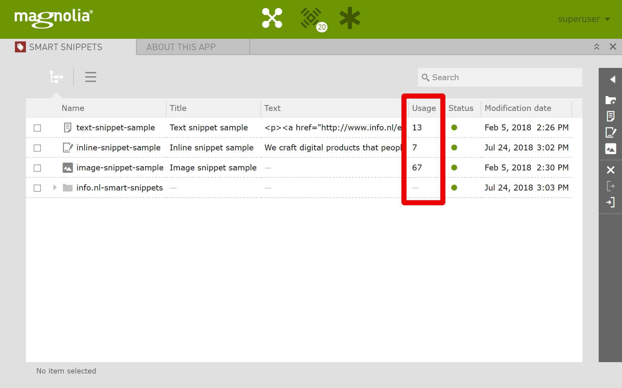Check the inline-snippet-sample row checkbox
Image resolution: width=622 pixels, height=388 pixels.
tap(37, 148)
